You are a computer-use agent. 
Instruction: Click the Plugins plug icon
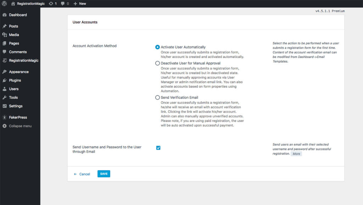click(5, 80)
